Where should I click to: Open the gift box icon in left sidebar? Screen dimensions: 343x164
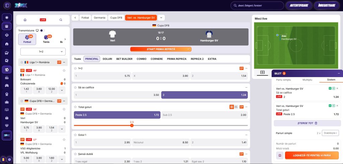(x=7, y=26)
